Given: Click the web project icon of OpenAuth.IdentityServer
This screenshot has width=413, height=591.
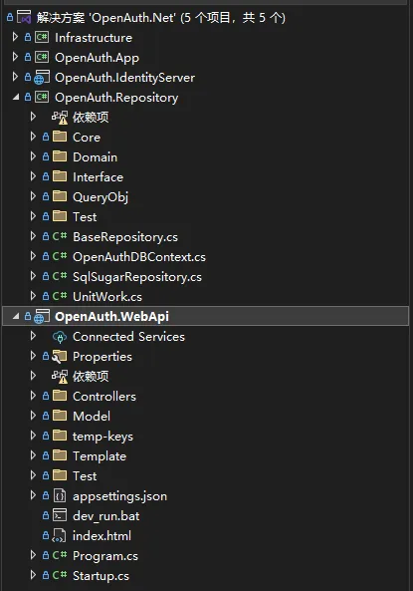Looking at the screenshot, I should [42, 78].
